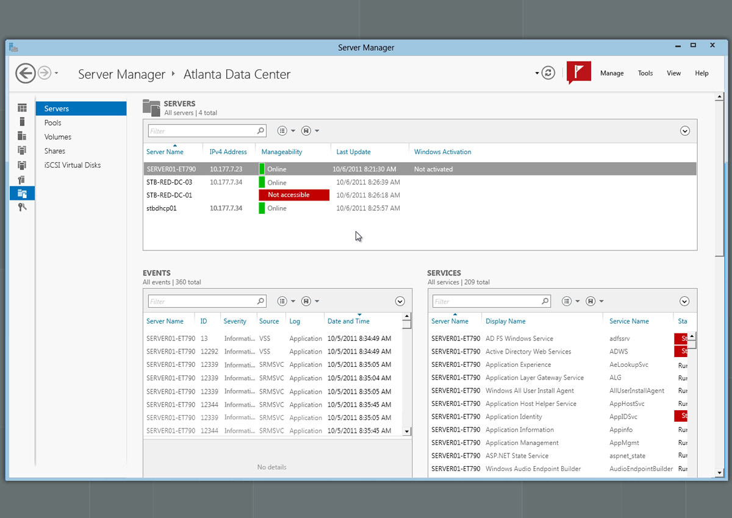The height and width of the screenshot is (518, 732).
Task: Open the View menu
Action: 673,73
